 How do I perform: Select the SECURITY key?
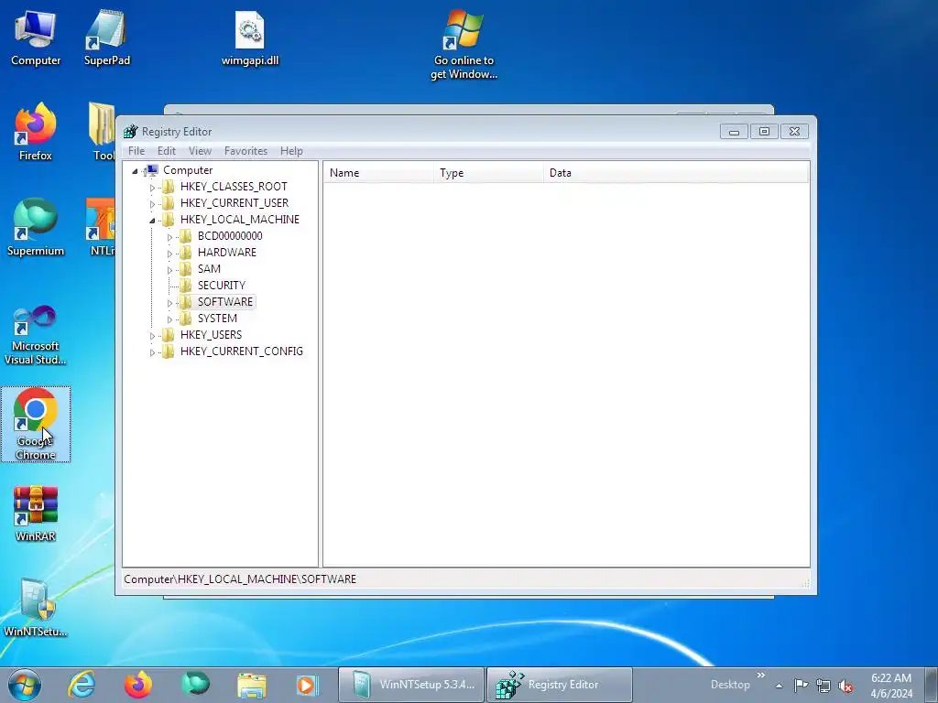222,286
